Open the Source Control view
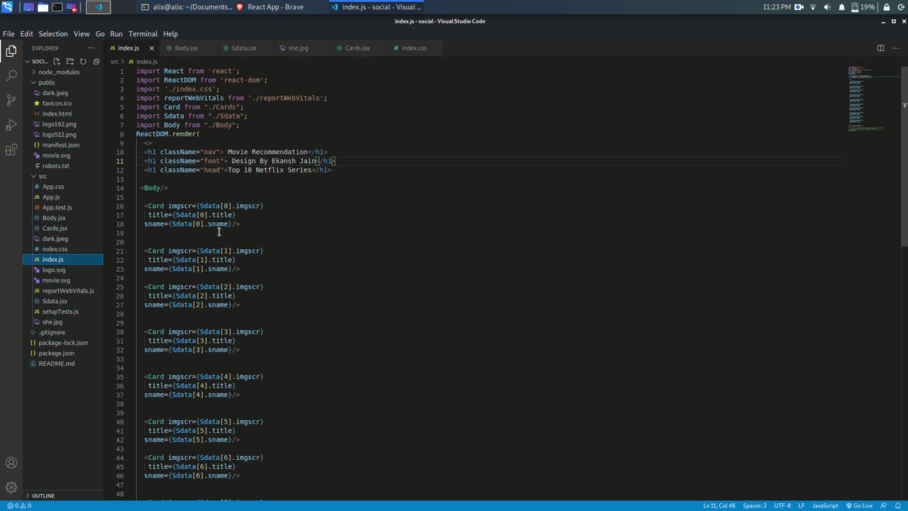 coord(11,100)
